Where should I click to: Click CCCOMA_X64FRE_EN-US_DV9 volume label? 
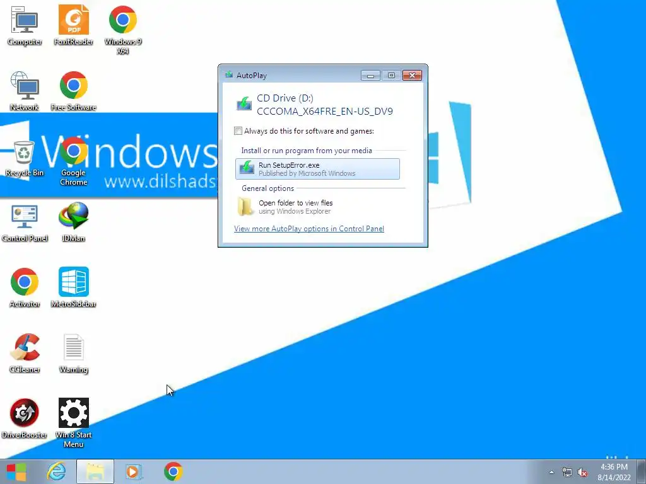[x=325, y=111]
